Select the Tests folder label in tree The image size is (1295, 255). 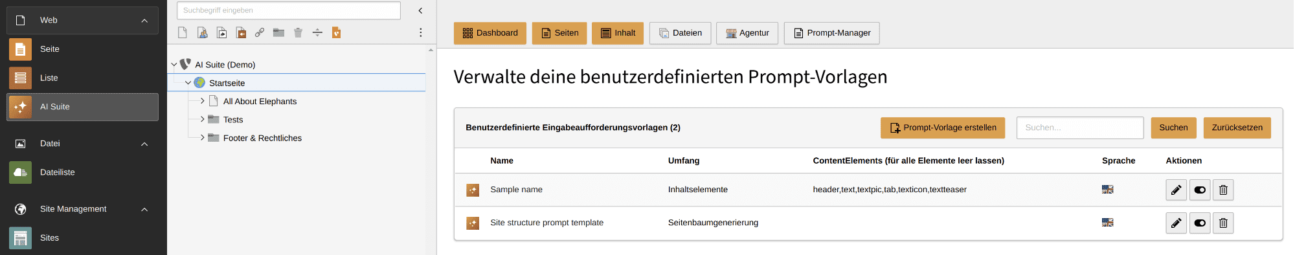[x=233, y=120]
